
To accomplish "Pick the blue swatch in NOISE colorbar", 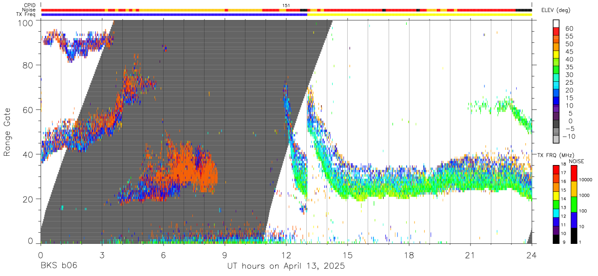I will tap(573, 219).
